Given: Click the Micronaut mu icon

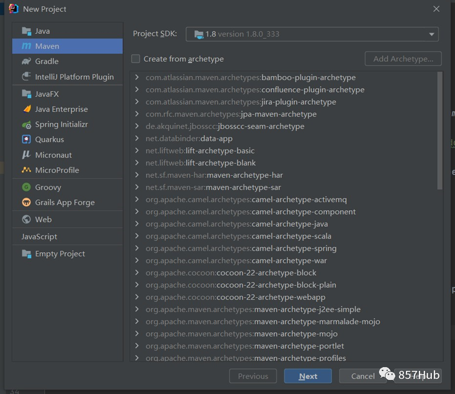Looking at the screenshot, I should tap(26, 155).
